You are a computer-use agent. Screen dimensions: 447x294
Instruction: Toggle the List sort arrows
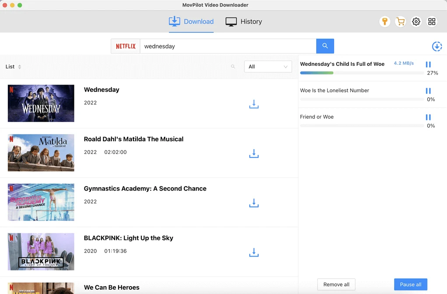pos(20,67)
